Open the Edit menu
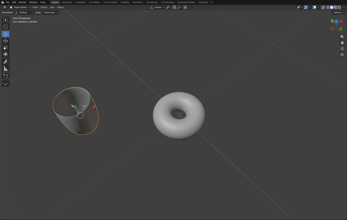The width and height of the screenshot is (347, 220). [14, 2]
